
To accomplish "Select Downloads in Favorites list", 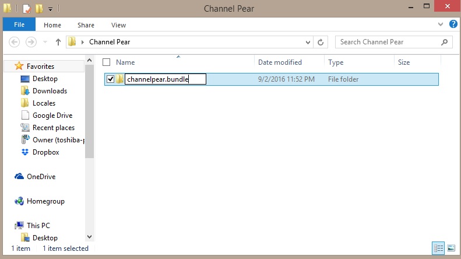I will pyautogui.click(x=50, y=91).
